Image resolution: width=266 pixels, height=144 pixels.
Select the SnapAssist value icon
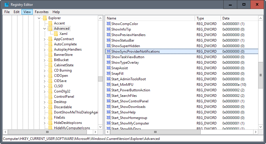(109, 68)
